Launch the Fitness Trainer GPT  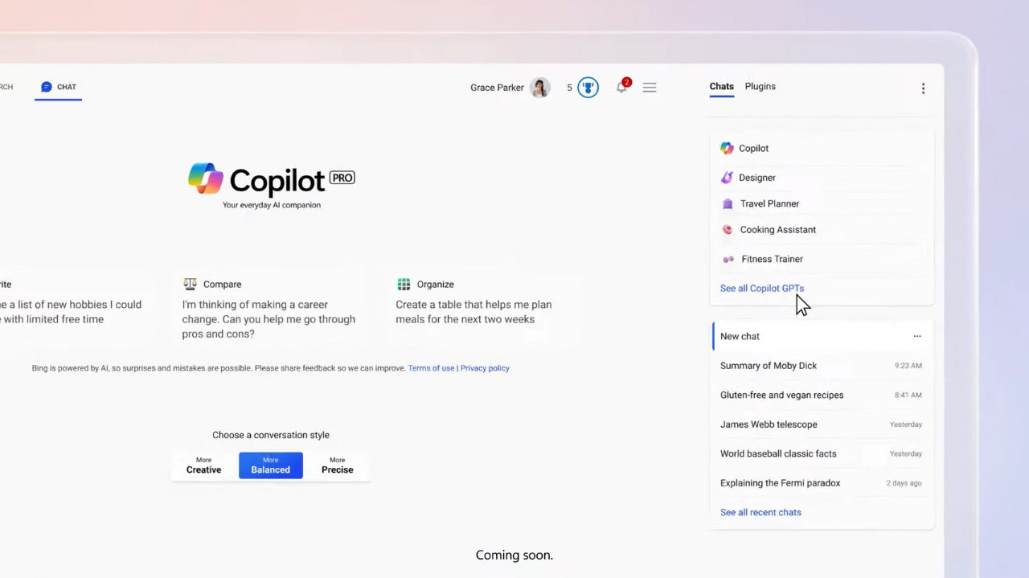(771, 259)
